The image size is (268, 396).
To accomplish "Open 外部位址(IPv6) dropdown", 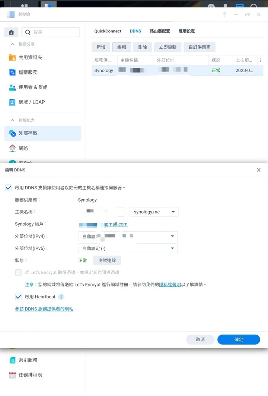I will click(128, 248).
